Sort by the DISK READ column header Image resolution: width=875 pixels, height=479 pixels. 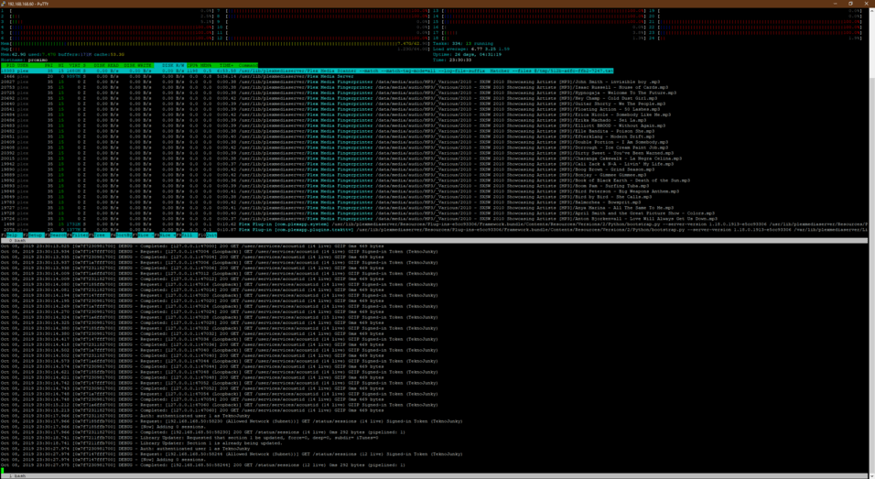tap(107, 65)
